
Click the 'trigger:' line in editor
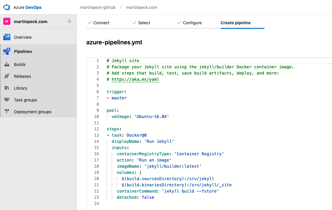(x=116, y=92)
